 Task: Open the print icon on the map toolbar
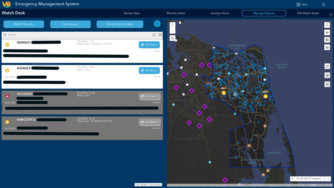(327, 84)
